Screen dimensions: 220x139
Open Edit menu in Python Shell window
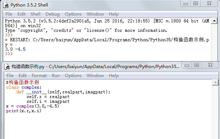(21, 14)
